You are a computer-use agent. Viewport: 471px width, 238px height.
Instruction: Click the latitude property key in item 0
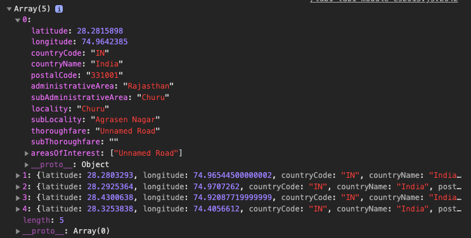(49, 31)
